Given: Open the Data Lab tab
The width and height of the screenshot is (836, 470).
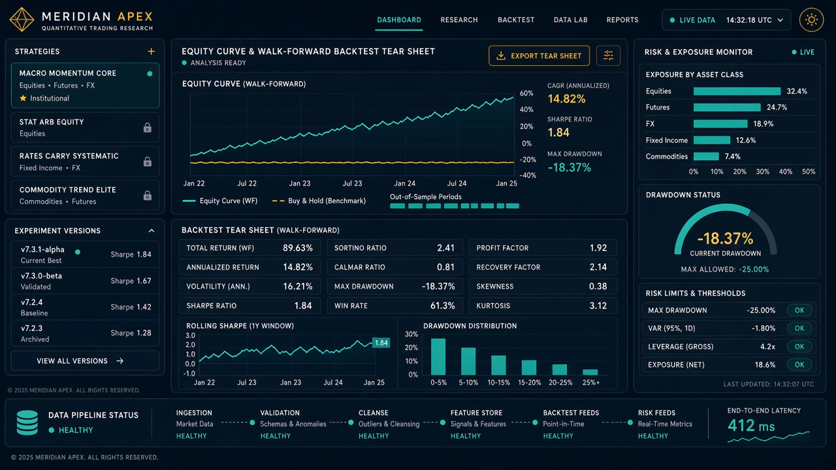Looking at the screenshot, I should [x=570, y=20].
